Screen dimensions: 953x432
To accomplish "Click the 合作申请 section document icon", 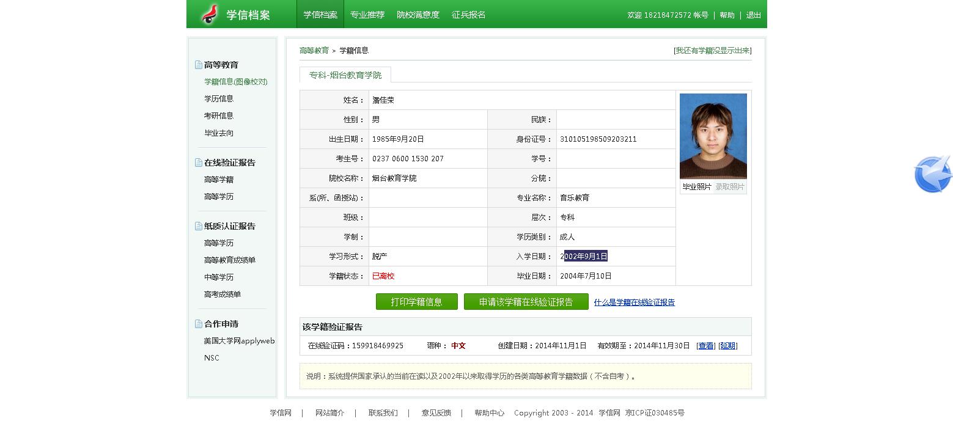I will click(198, 324).
